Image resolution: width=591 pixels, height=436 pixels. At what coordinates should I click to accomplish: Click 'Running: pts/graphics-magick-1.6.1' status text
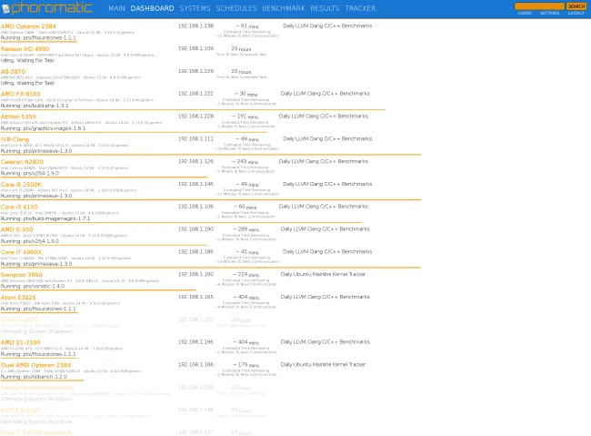click(43, 128)
